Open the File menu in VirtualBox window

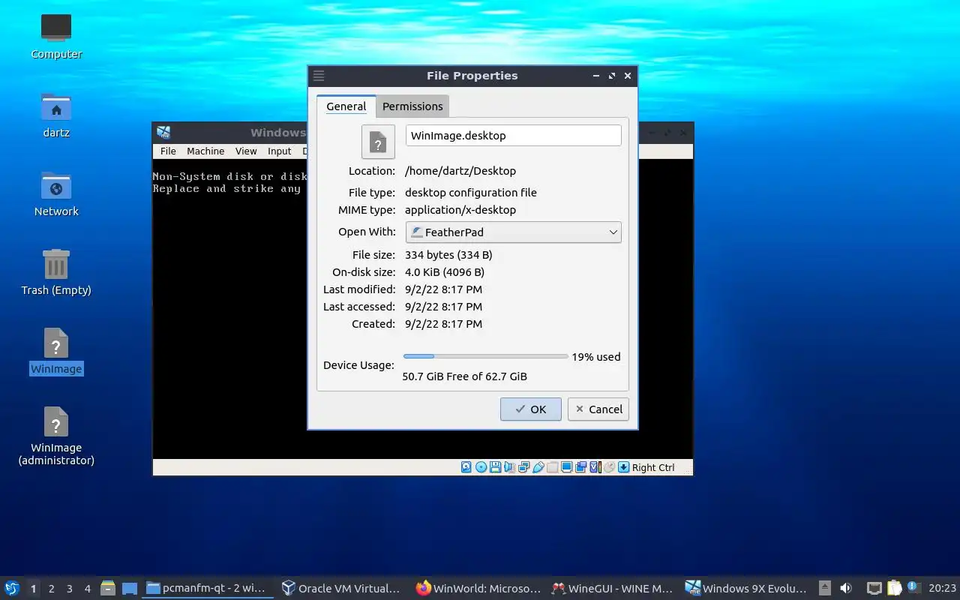click(x=168, y=151)
